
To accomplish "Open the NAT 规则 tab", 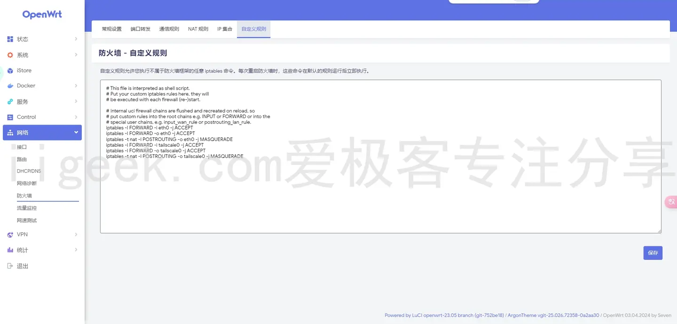I will (x=198, y=29).
